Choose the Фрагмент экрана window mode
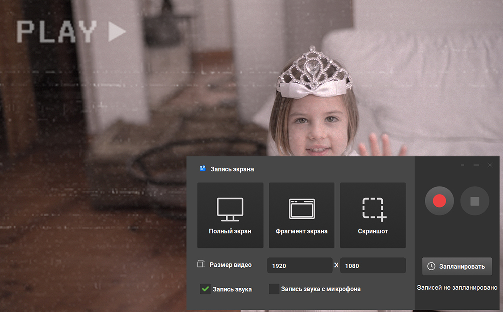The width and height of the screenshot is (503, 312). (x=301, y=215)
